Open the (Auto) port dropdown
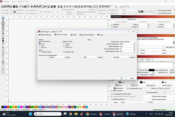175x117 pixels. [x=134, y=102]
